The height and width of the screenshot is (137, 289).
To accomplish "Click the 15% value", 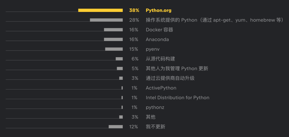I will coord(134,49).
